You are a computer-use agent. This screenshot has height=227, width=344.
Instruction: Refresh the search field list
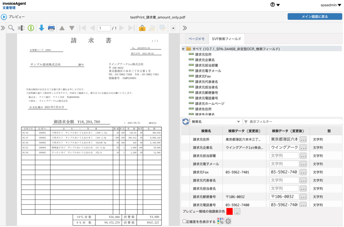[185, 122]
